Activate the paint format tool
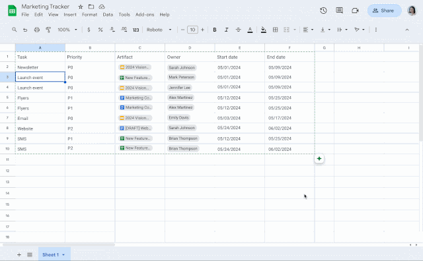 click(x=48, y=30)
